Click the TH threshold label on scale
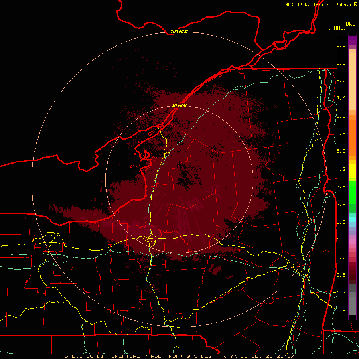The image size is (359, 359). click(343, 311)
